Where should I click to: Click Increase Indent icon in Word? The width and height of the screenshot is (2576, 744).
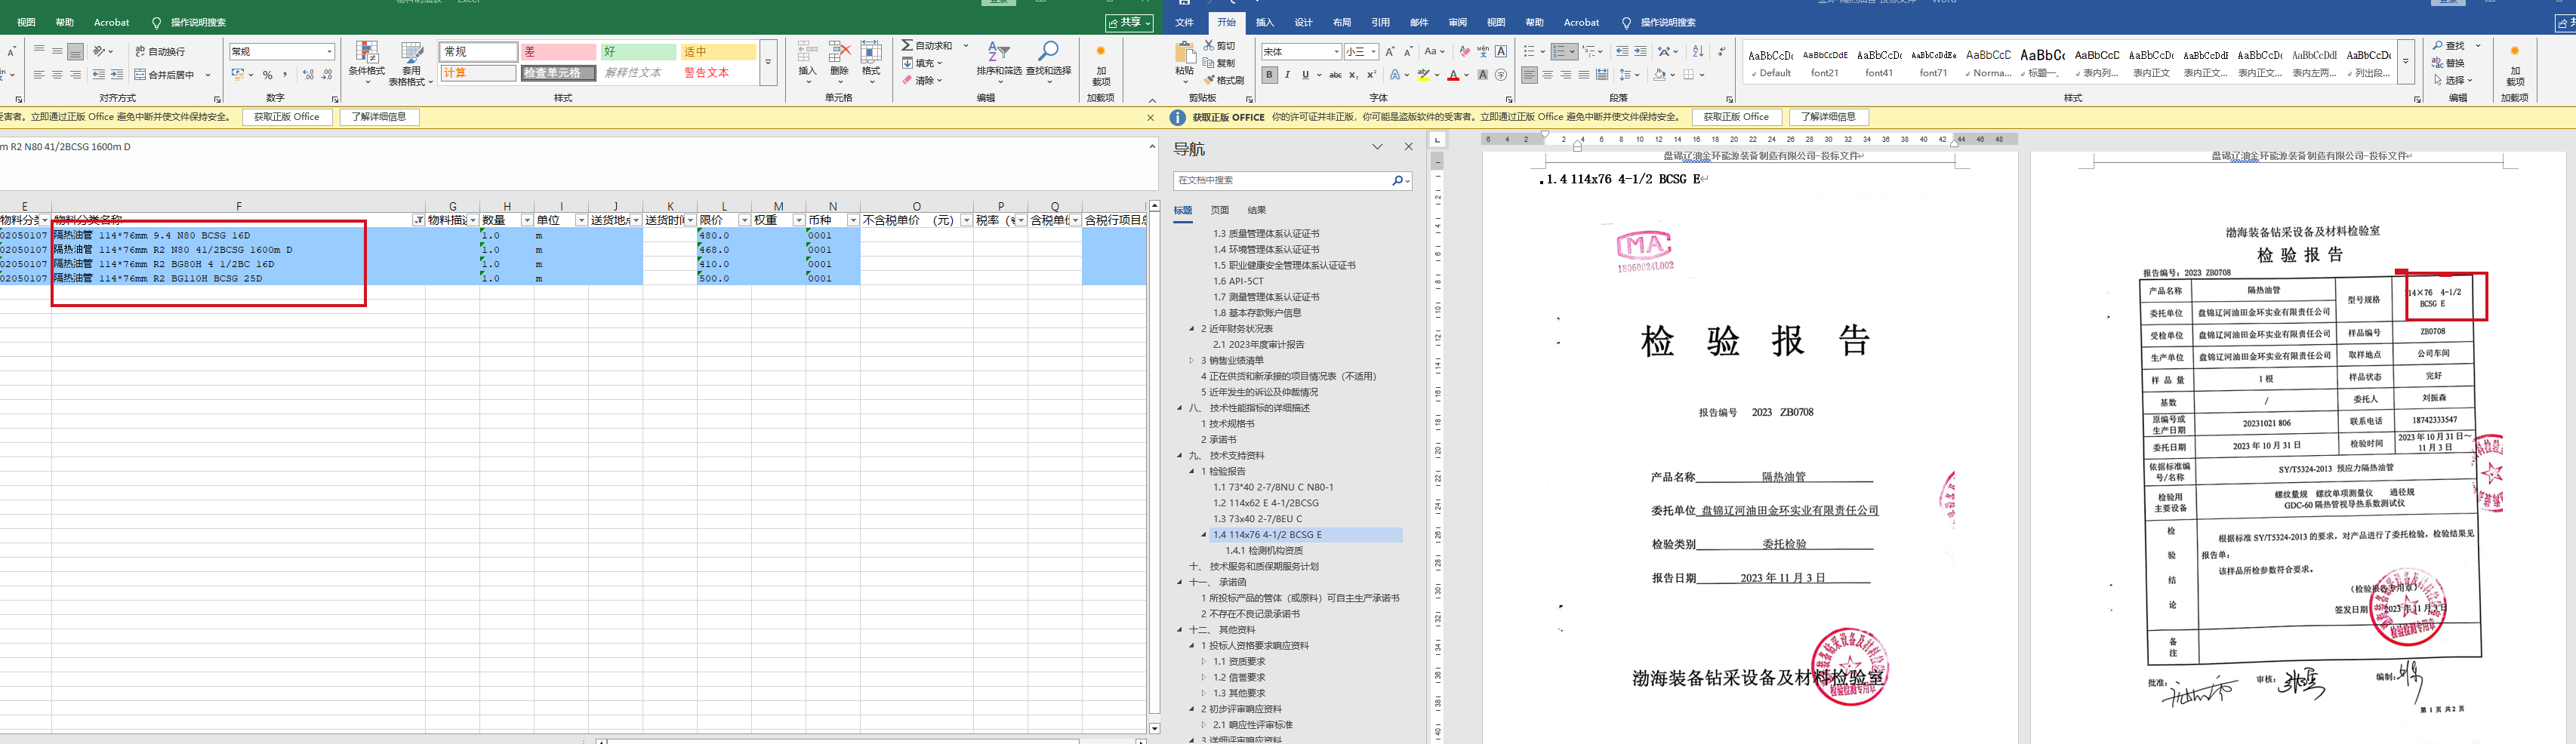[x=1641, y=51]
